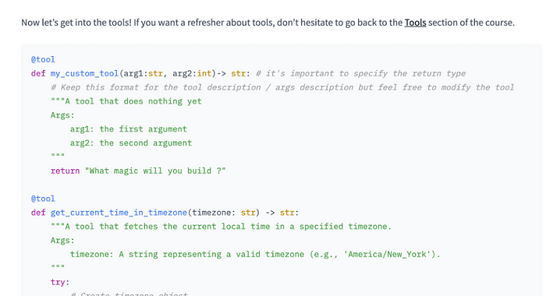Click the first Args: label in the docstring
Viewport: 546px width, 296px height.
tap(62, 115)
